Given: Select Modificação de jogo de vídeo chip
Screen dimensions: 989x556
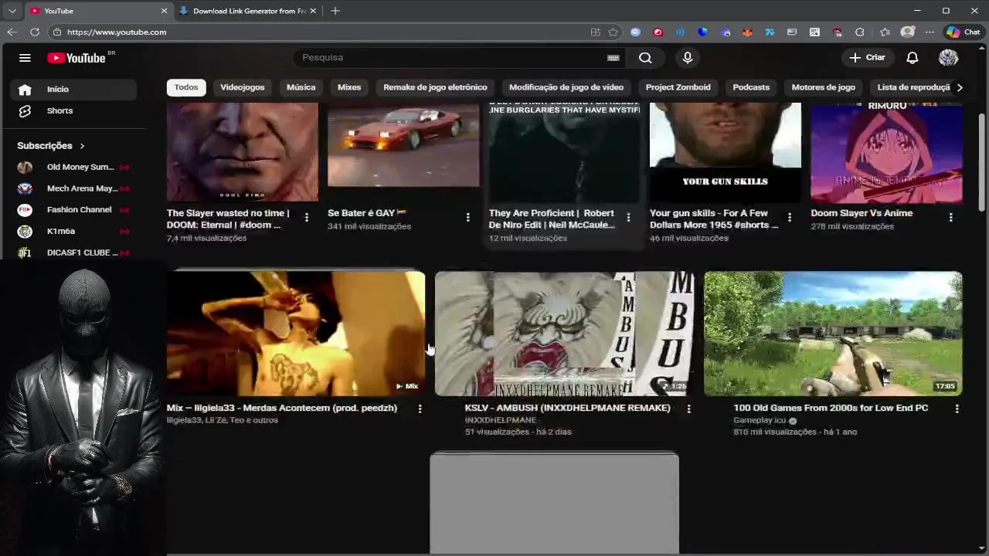Looking at the screenshot, I should click(x=566, y=87).
